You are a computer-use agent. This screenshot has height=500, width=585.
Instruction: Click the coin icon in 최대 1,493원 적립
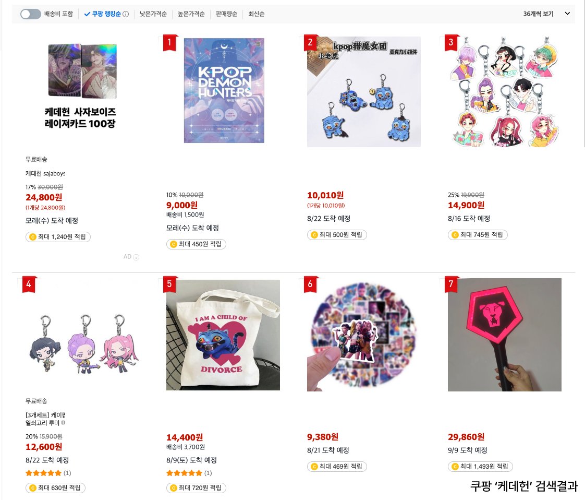click(455, 467)
